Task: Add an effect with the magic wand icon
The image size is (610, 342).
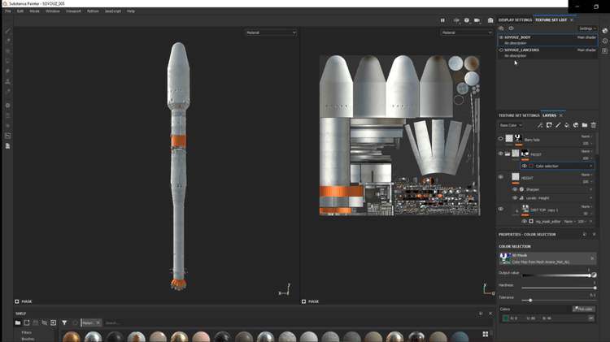Action: pos(540,125)
